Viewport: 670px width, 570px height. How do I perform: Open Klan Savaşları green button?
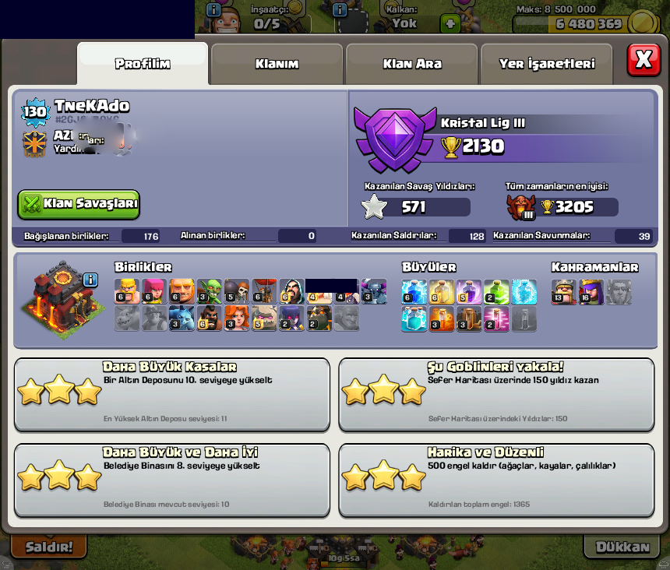click(79, 205)
